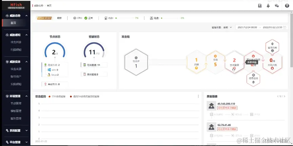293x146 pixels.
Task: Collapse the 威胁态势 sidebar section
Action: pos(26,16)
